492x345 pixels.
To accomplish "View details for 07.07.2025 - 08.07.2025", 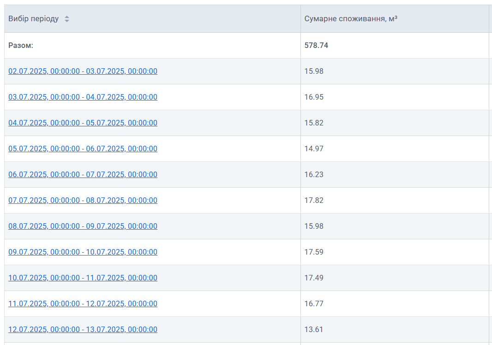I will coord(83,200).
